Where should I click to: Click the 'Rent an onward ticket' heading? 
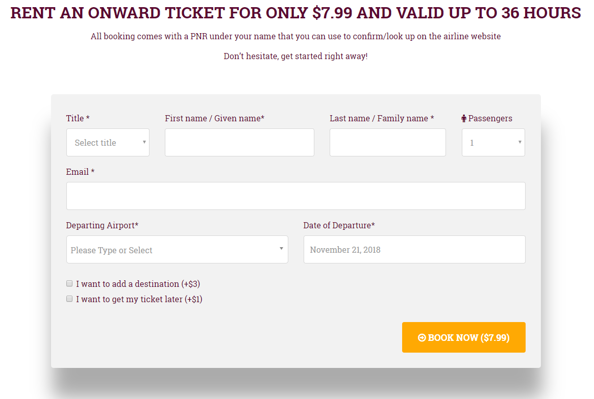[295, 13]
